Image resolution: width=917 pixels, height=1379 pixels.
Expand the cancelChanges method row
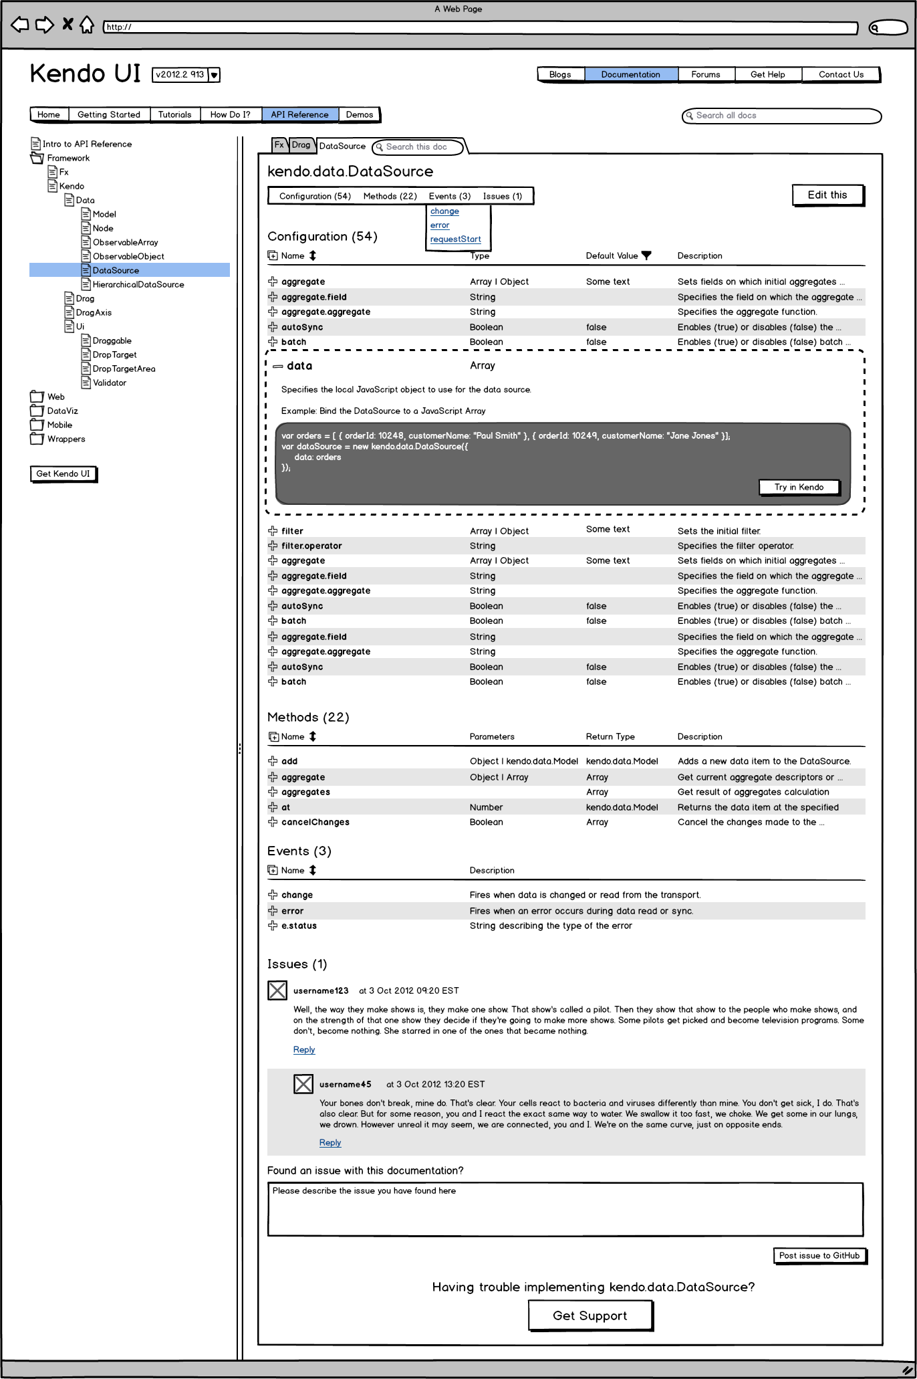pos(273,822)
